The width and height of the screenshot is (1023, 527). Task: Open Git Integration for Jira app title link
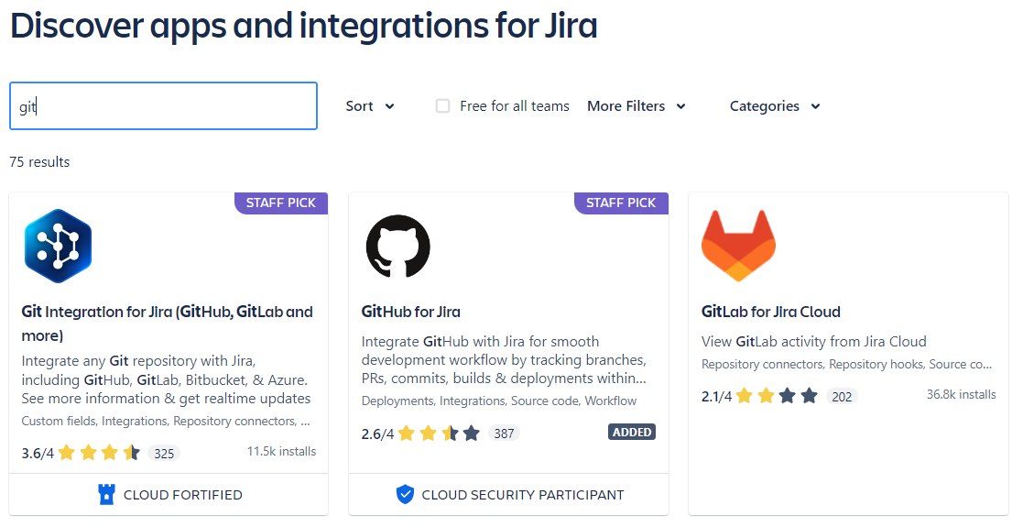pyautogui.click(x=167, y=324)
